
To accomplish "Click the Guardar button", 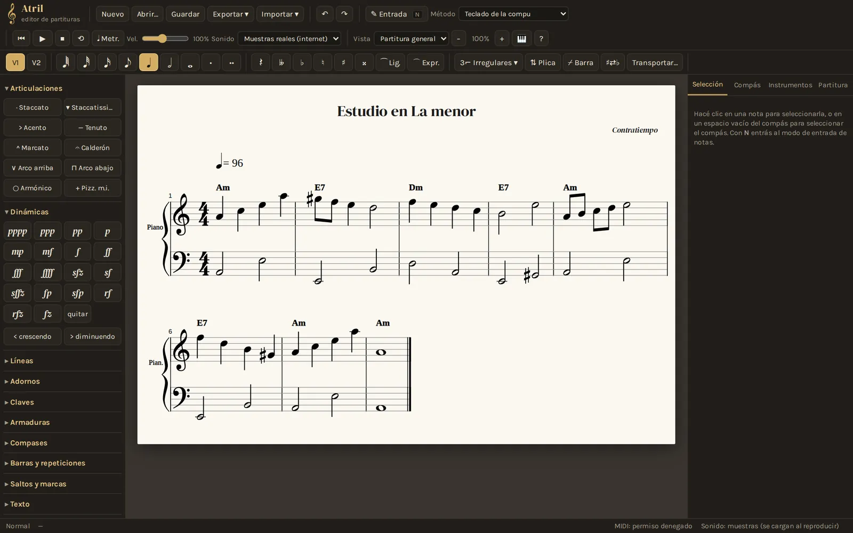I will click(x=186, y=14).
